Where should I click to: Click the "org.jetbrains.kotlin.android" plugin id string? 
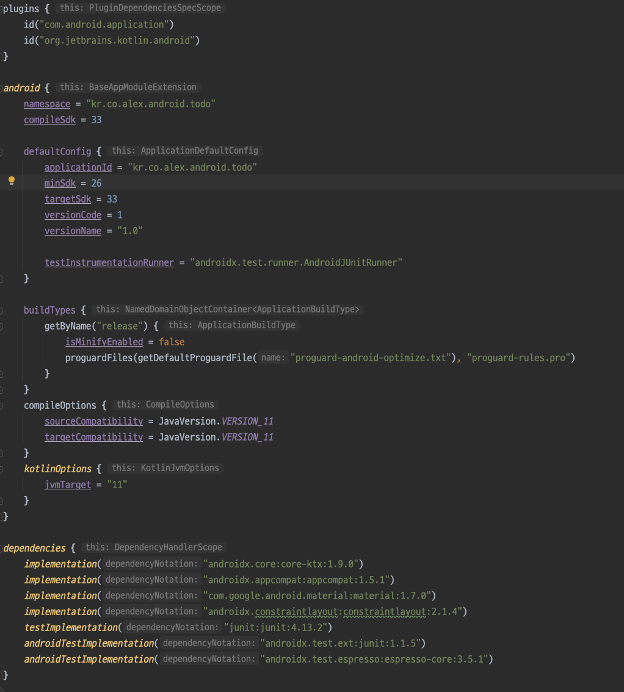tap(117, 41)
